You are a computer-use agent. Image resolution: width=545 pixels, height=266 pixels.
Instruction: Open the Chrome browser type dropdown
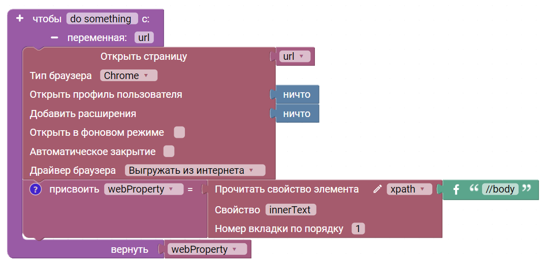point(129,75)
